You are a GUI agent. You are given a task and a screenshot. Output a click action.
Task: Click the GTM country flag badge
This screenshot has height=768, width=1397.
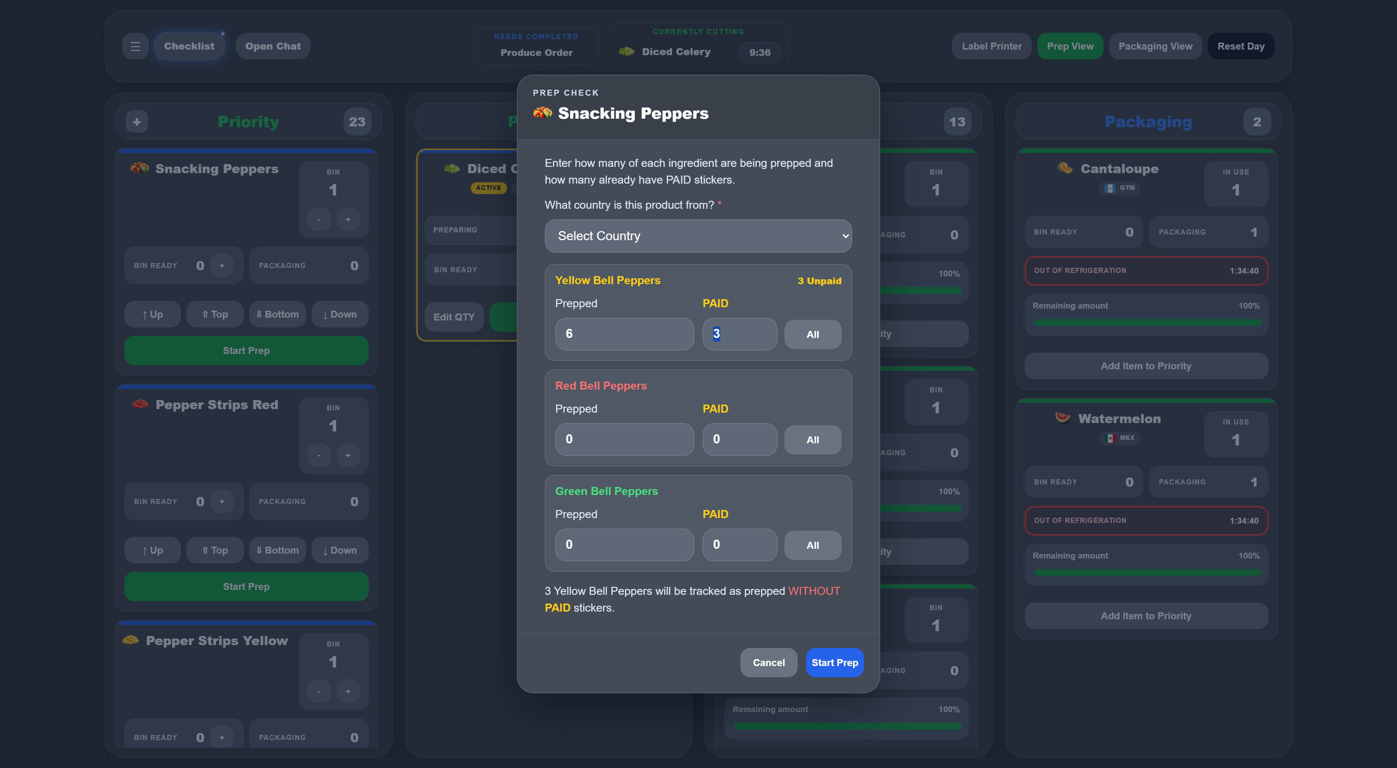(1120, 188)
